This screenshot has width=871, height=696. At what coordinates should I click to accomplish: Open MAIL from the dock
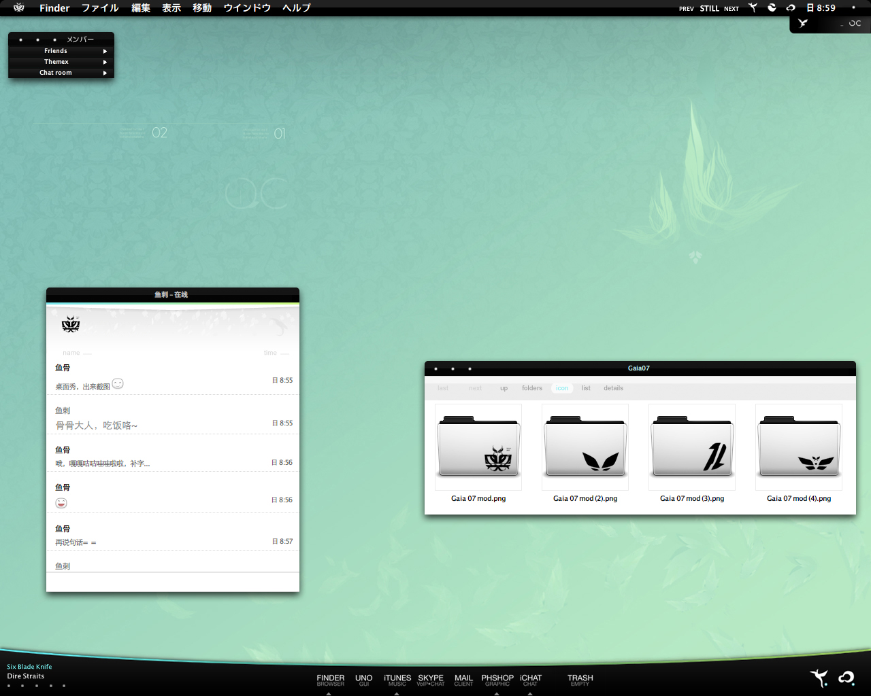463,680
